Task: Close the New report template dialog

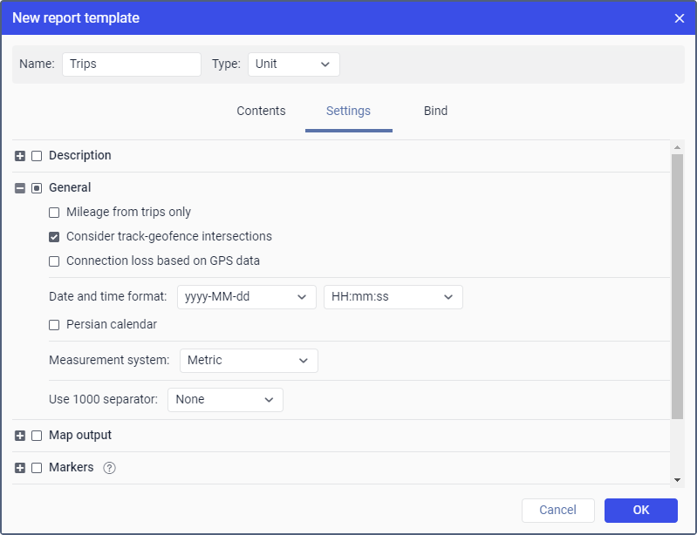Action: click(x=680, y=18)
